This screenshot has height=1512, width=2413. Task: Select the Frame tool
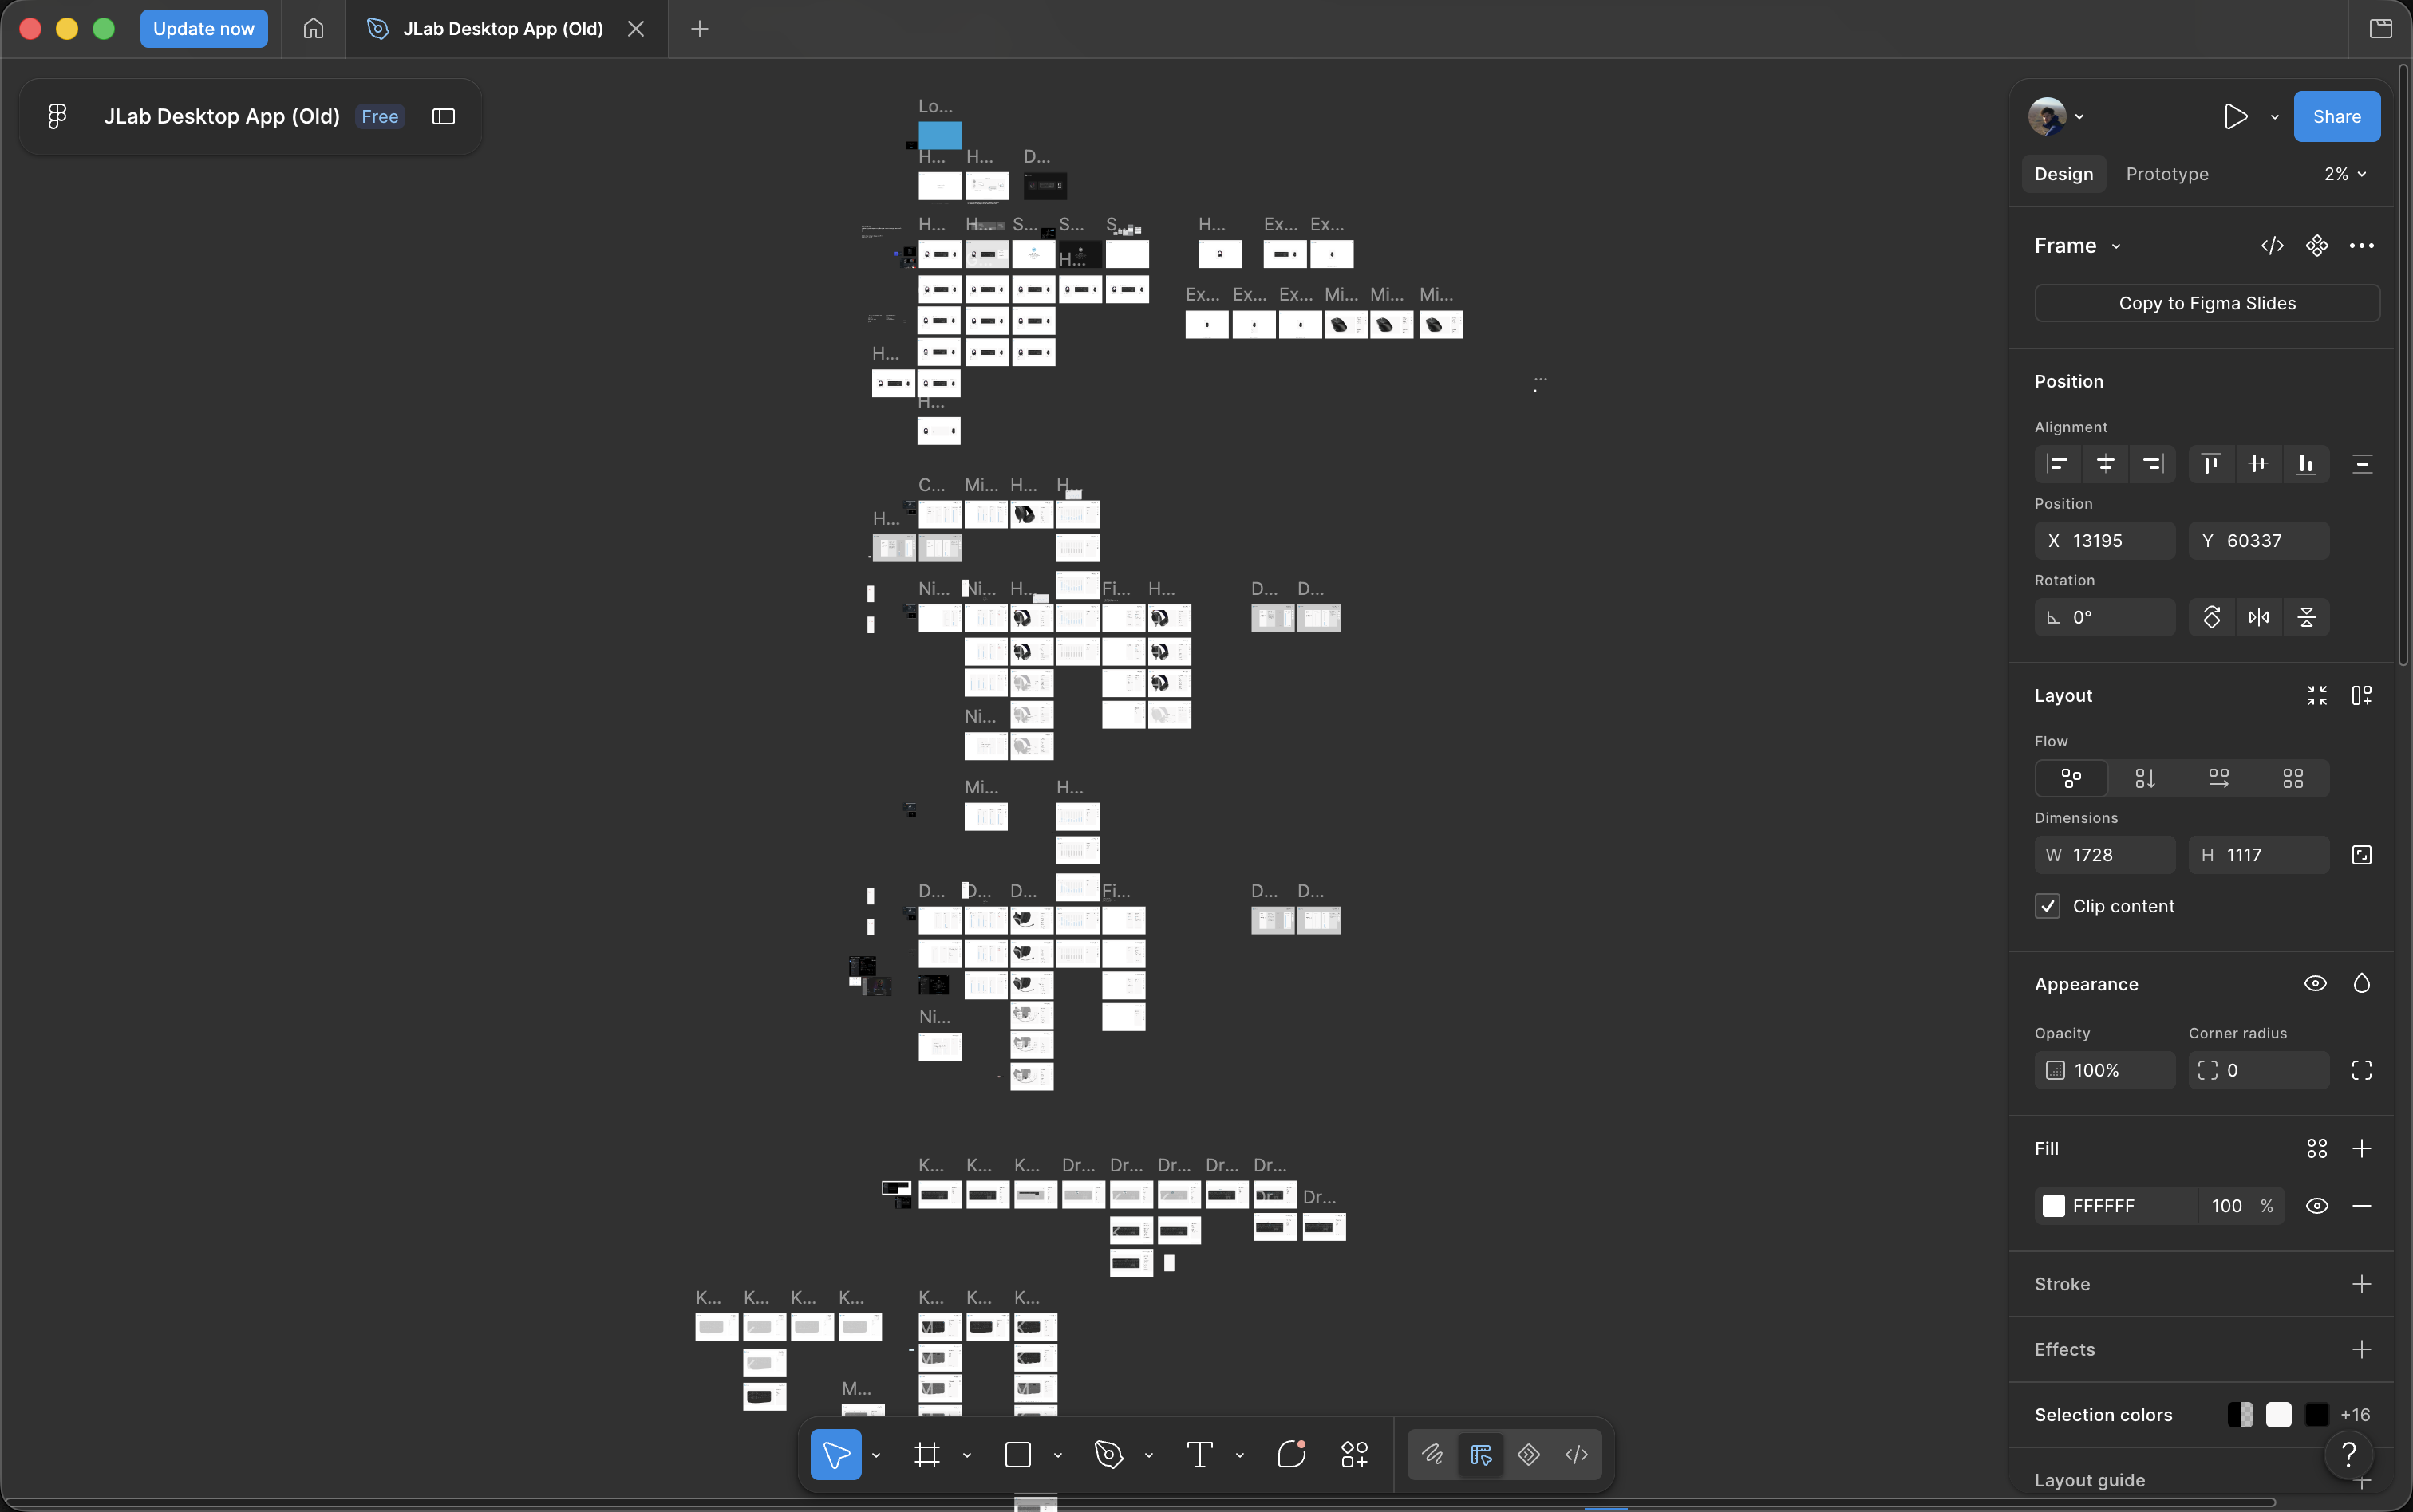point(927,1454)
